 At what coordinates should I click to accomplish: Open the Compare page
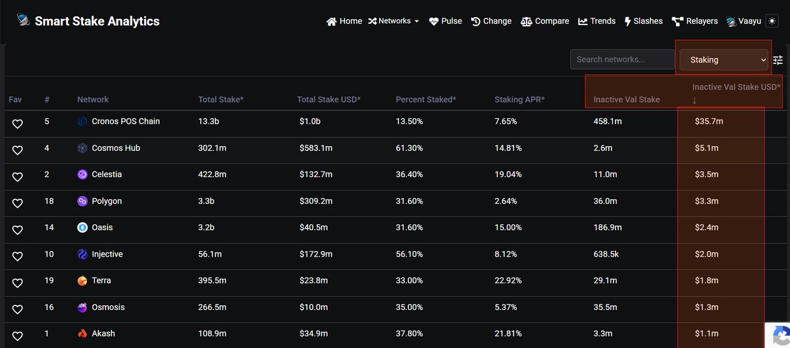coord(544,21)
